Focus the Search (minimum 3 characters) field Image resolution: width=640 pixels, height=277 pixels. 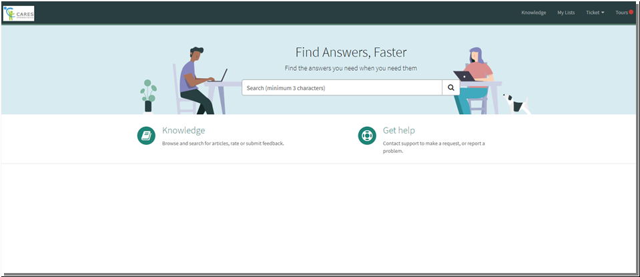tap(342, 87)
